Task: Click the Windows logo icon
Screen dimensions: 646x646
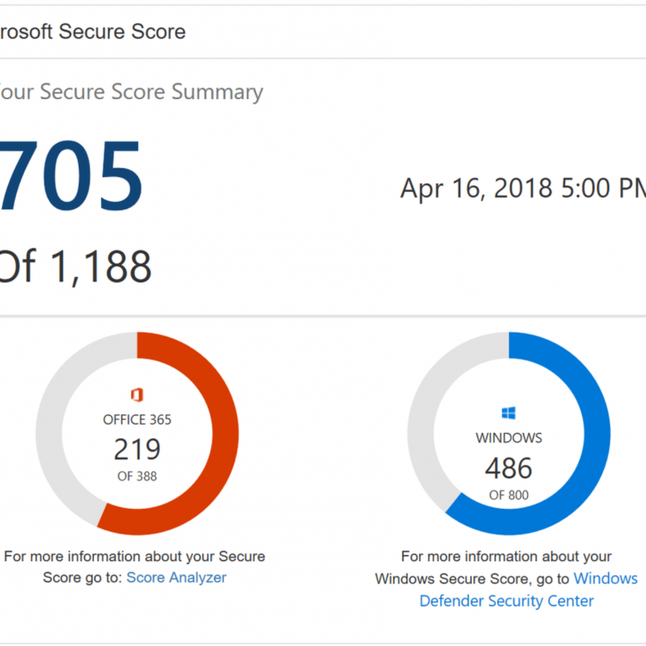Action: tap(509, 412)
